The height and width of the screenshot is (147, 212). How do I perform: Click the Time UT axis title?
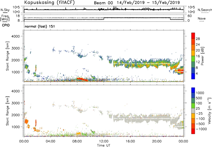coord(104,145)
